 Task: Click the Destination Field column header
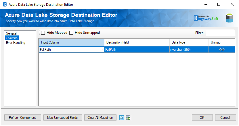pos(137,42)
